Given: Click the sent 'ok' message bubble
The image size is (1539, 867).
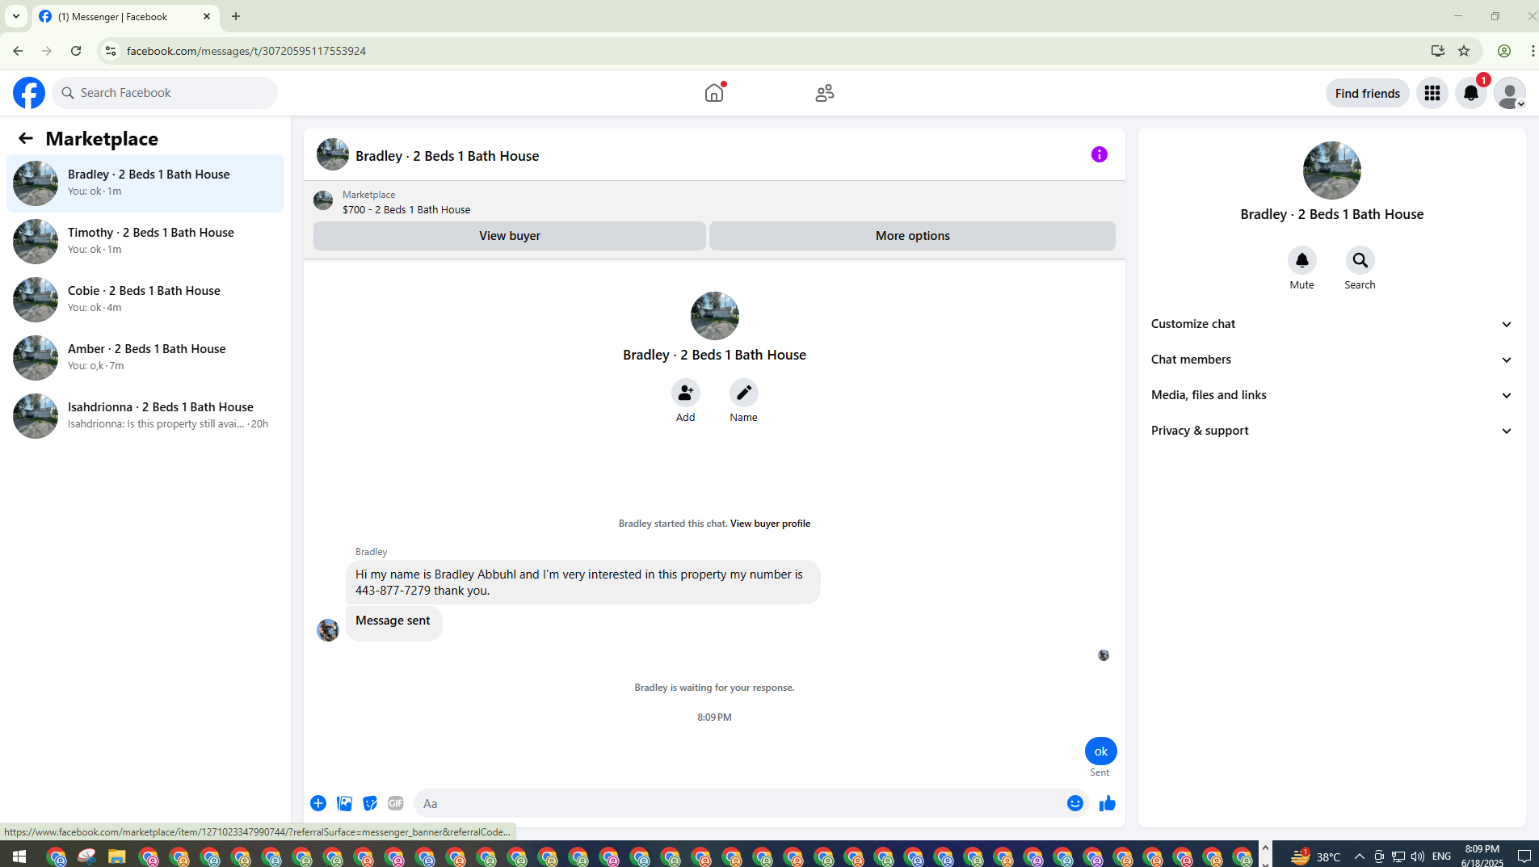Looking at the screenshot, I should (x=1101, y=751).
